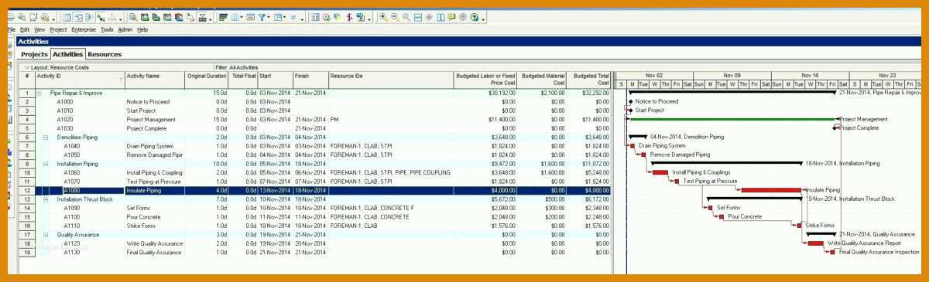Click the Print icon in the toolbar
This screenshot has height=282, width=929.
click(x=11, y=16)
